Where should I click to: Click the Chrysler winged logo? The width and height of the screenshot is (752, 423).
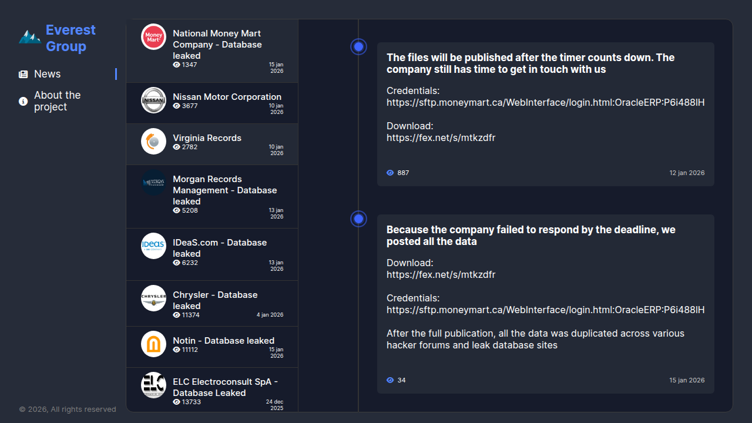(x=153, y=298)
